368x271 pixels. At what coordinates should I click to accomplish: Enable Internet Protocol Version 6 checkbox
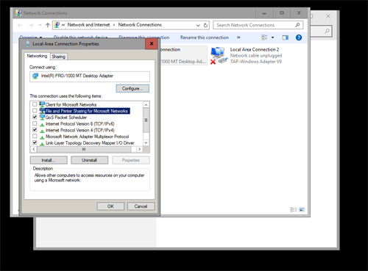pos(35,123)
